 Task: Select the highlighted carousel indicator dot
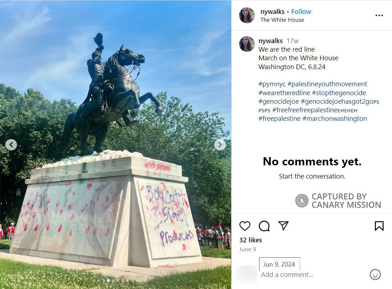pyautogui.click(x=108, y=280)
